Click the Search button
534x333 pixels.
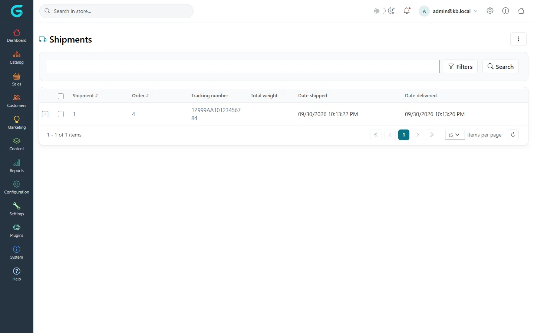pyautogui.click(x=501, y=67)
